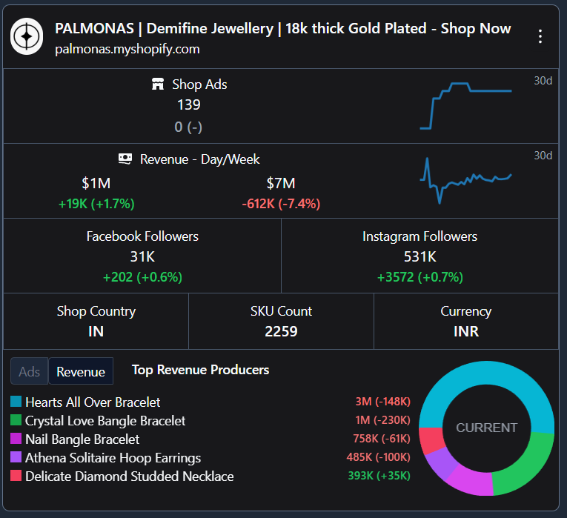This screenshot has width=567, height=518.
Task: Click the Palmonas shop logo
Action: pyautogui.click(x=27, y=36)
